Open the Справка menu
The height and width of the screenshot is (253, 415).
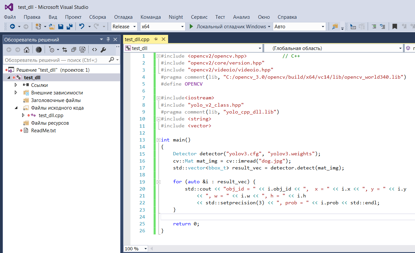(x=287, y=17)
